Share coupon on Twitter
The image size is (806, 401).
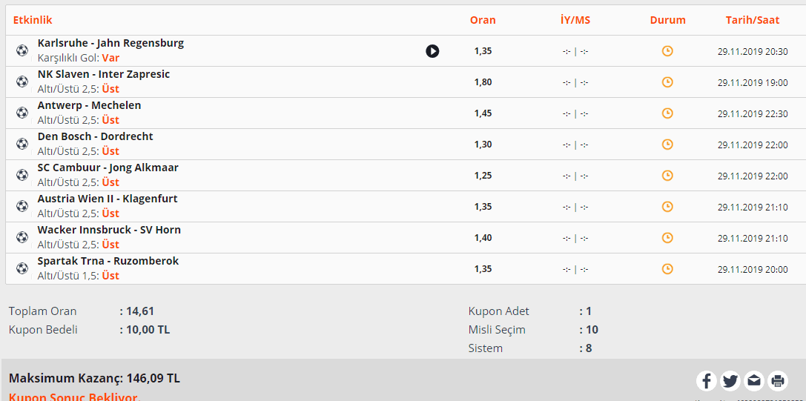pos(730,381)
